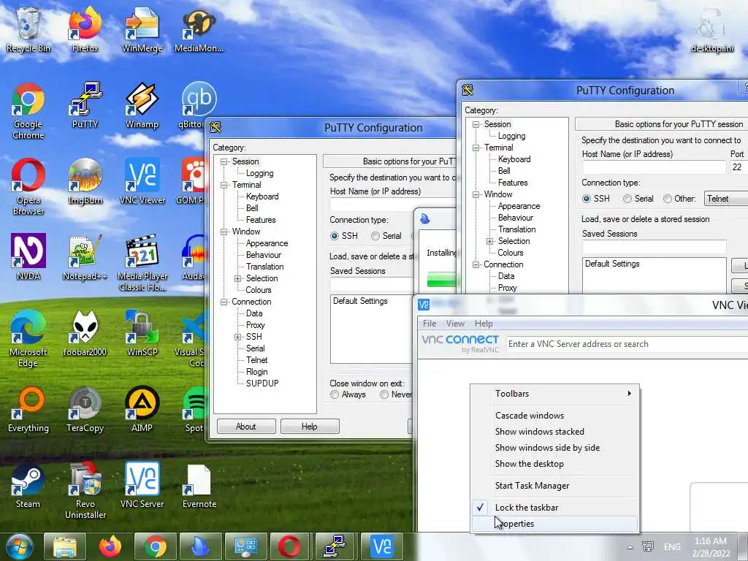
Task: Show hidden tray icons arrow
Action: tap(630, 547)
